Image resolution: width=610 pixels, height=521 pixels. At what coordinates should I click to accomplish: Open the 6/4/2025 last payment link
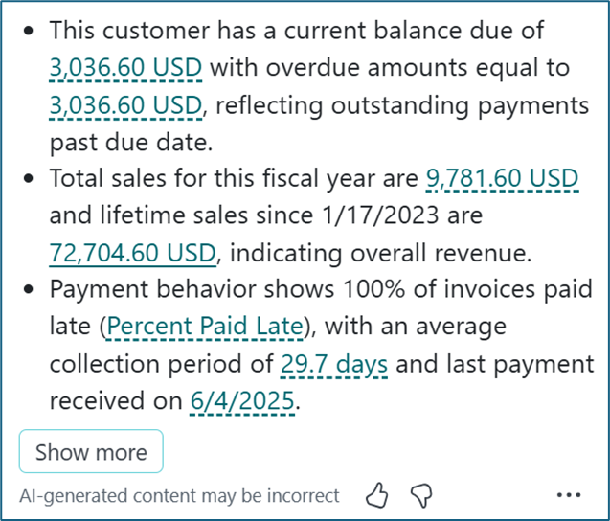pyautogui.click(x=242, y=402)
